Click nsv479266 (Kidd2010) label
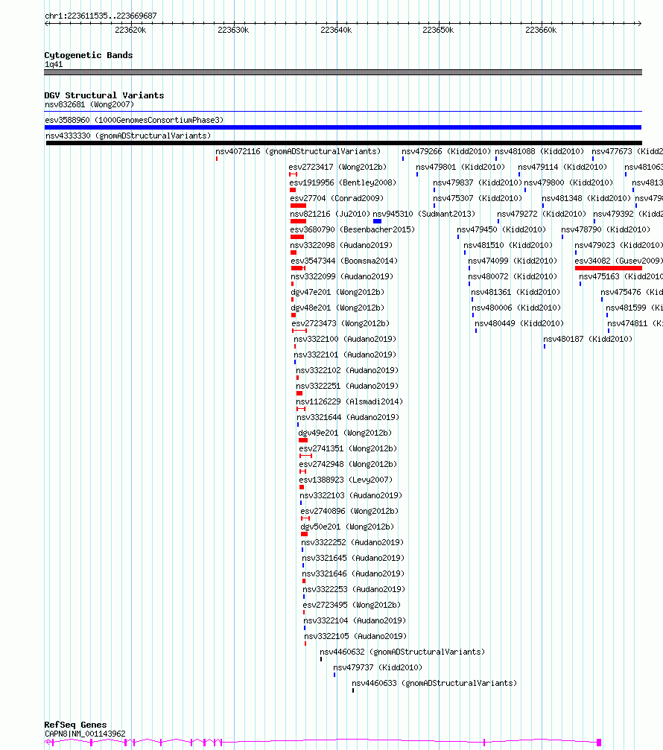 click(x=446, y=151)
